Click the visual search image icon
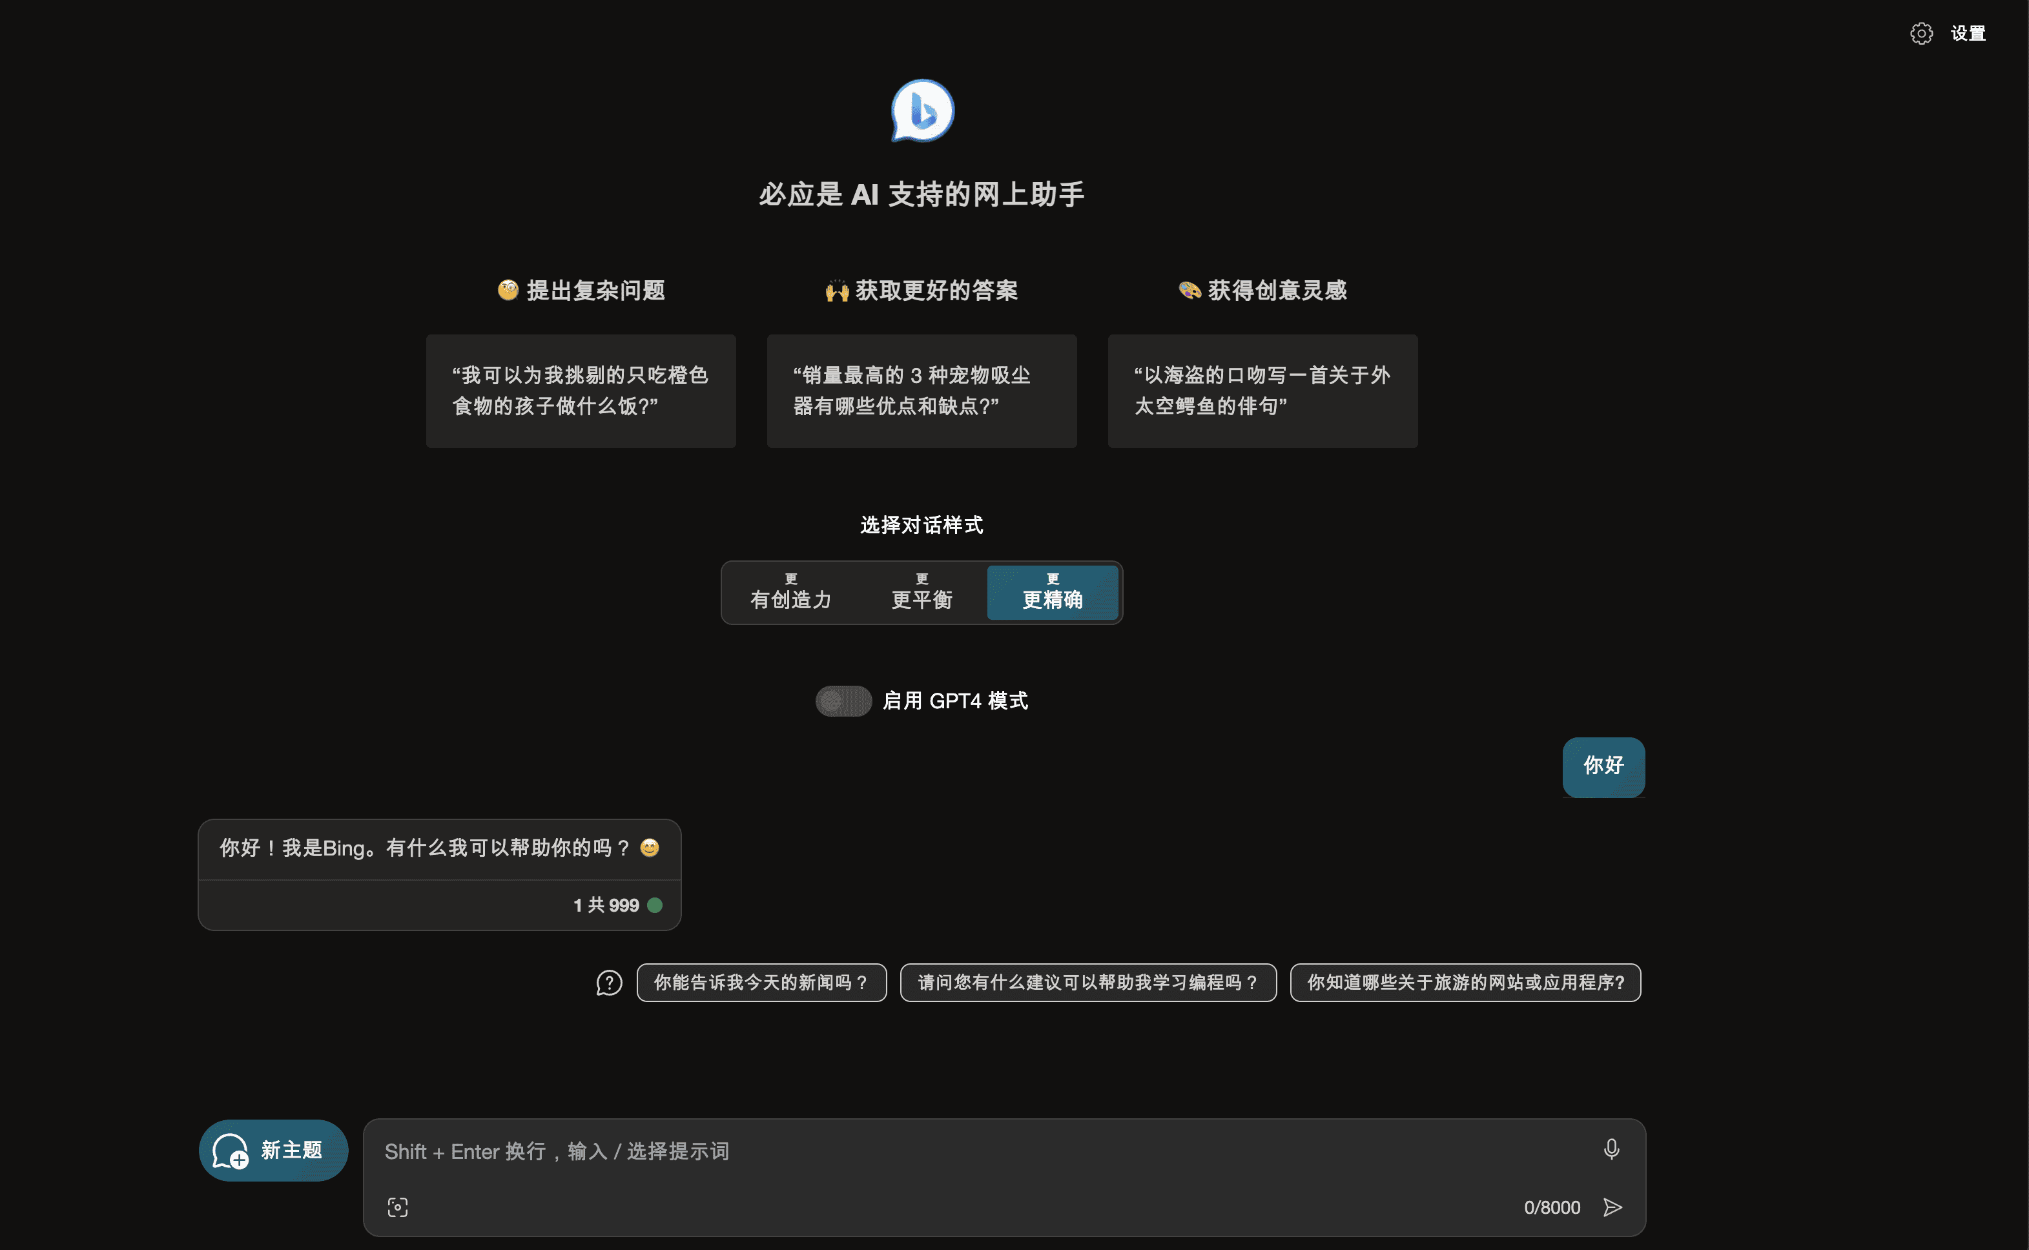 coord(398,1207)
